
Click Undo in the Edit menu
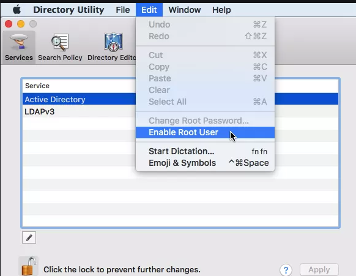coord(206,24)
